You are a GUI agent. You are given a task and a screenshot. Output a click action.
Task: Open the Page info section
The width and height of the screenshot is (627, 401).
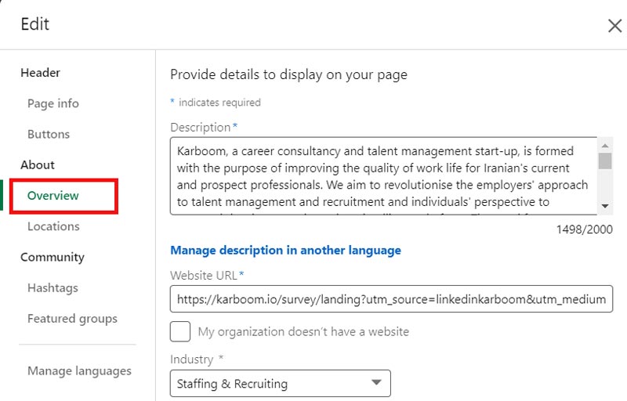pyautogui.click(x=53, y=103)
